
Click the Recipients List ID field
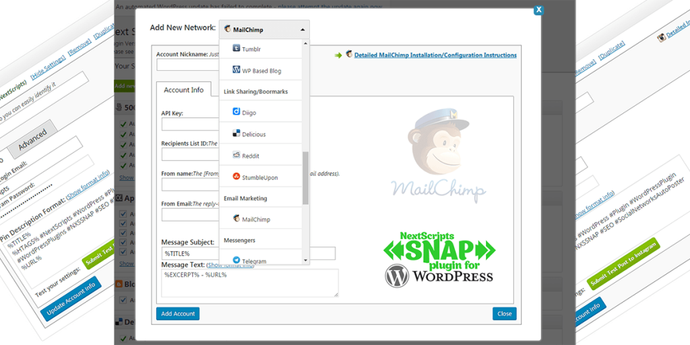click(190, 154)
